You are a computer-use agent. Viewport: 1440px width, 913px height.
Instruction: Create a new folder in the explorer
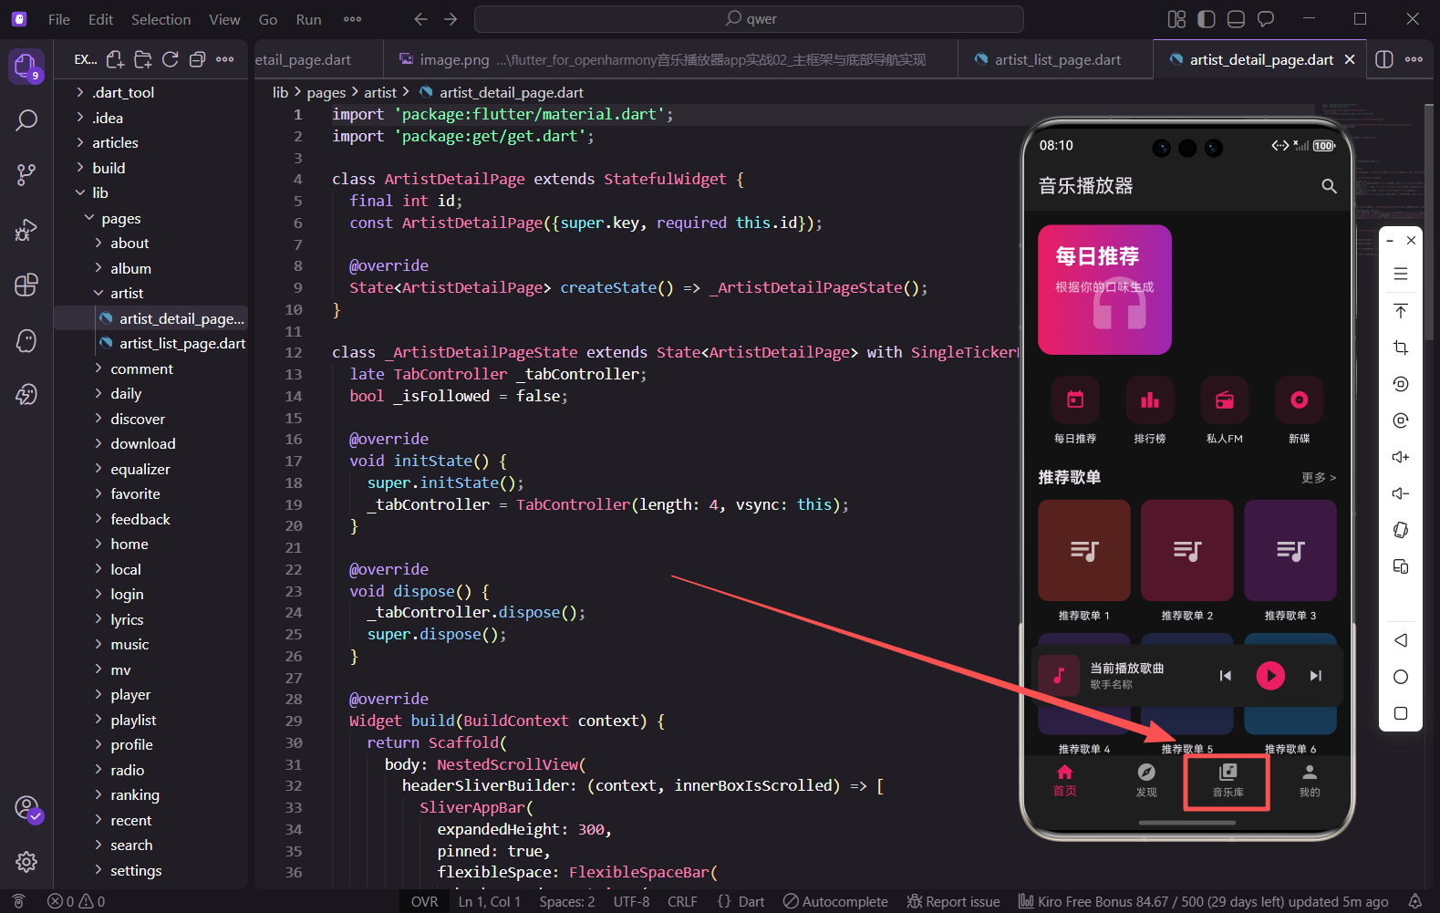tap(143, 59)
